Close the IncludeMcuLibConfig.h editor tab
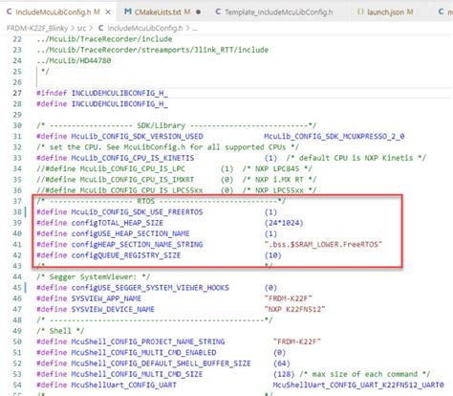The height and width of the screenshot is (396, 453). (108, 12)
